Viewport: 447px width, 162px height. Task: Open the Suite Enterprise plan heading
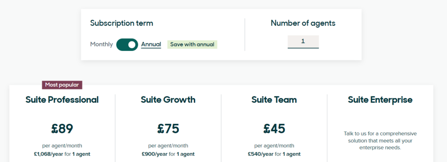[x=380, y=100]
